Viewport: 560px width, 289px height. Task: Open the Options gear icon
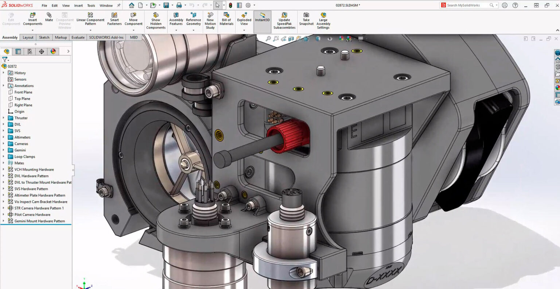(248, 5)
